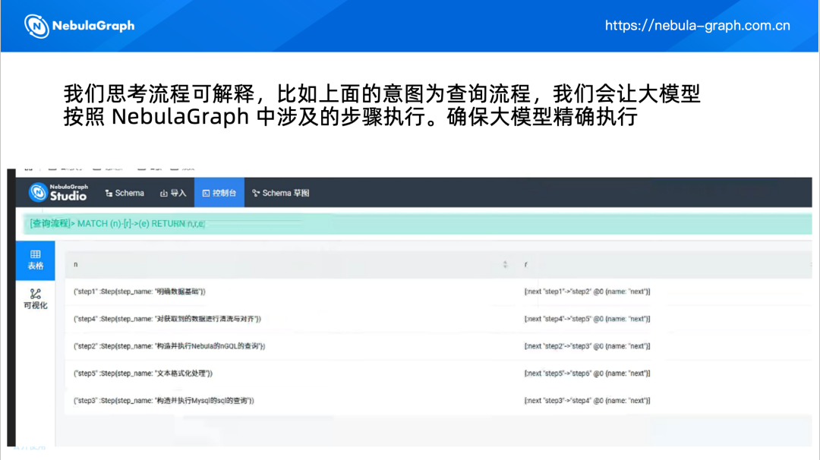Click the 表格 grid icon
The height and width of the screenshot is (460, 820).
[35, 254]
